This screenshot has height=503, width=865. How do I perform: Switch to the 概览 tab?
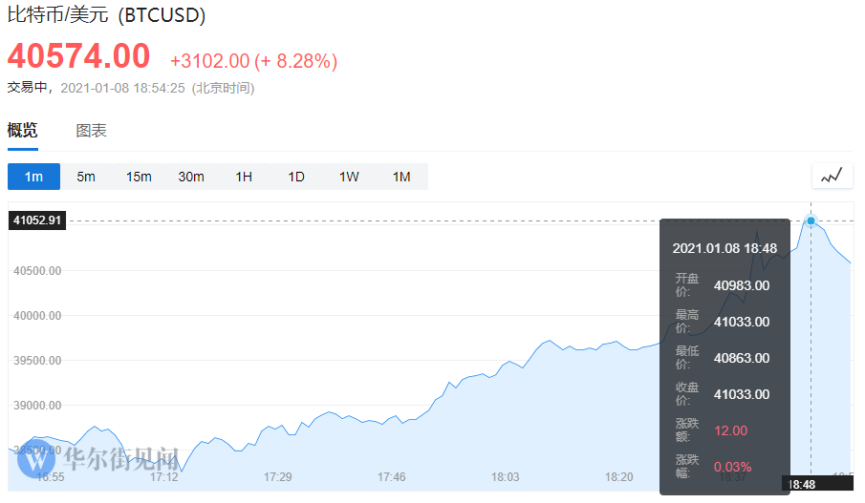coord(22,131)
